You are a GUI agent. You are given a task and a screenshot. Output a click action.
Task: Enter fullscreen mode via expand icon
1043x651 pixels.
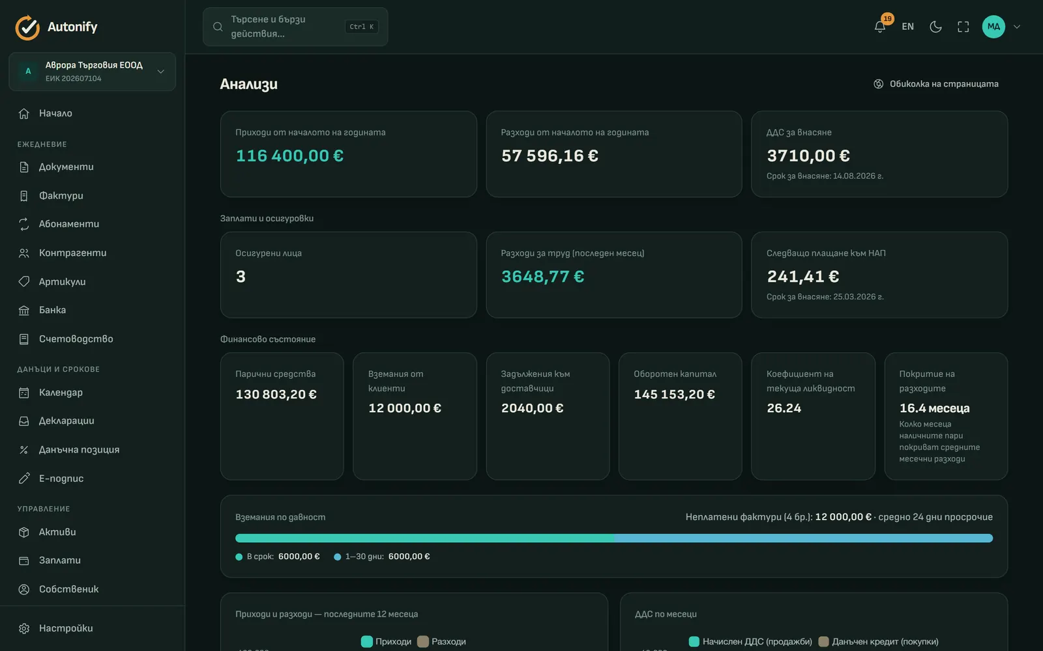coord(963,27)
